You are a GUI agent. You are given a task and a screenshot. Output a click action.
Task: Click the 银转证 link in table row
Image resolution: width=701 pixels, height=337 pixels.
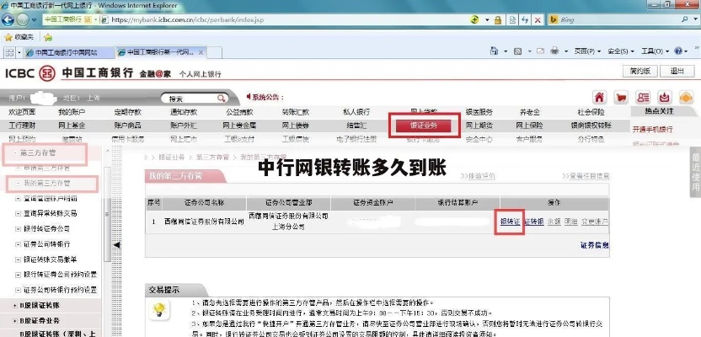click(510, 222)
